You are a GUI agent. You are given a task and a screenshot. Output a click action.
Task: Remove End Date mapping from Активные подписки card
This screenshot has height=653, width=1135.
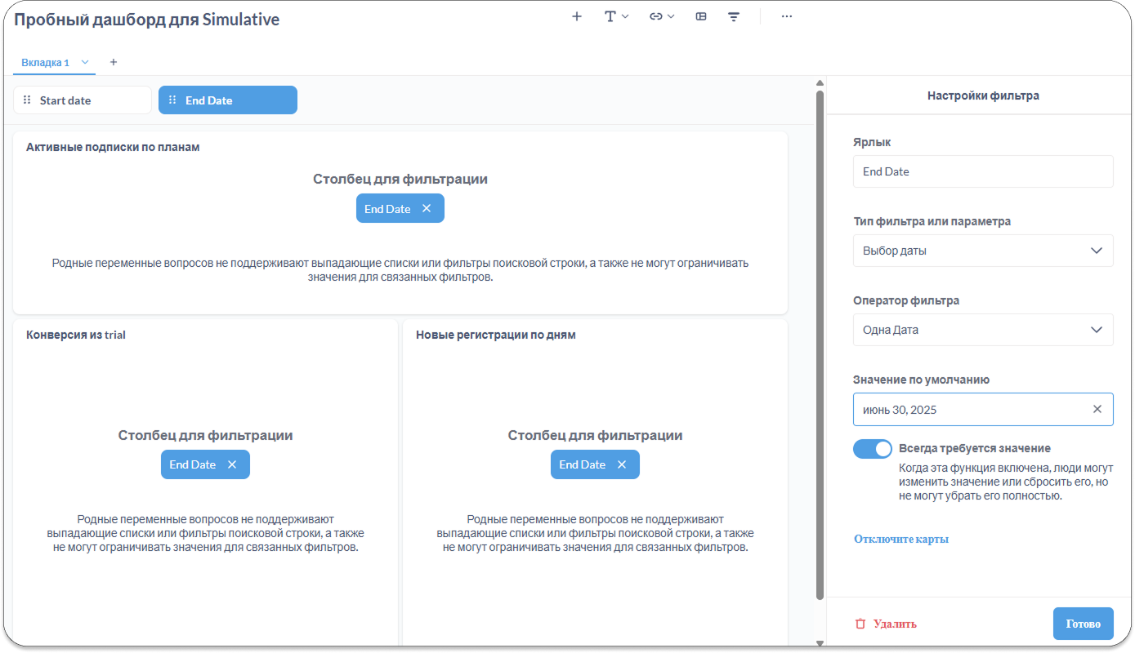tap(427, 209)
